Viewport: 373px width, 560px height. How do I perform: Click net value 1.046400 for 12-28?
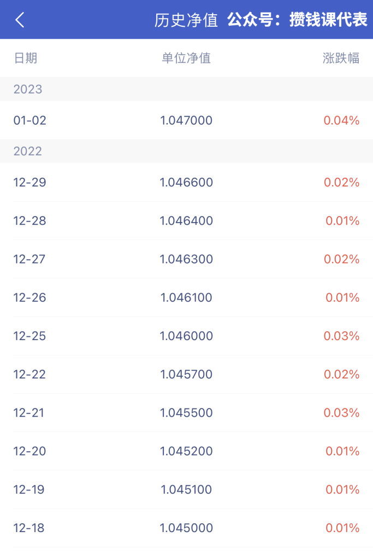186,221
